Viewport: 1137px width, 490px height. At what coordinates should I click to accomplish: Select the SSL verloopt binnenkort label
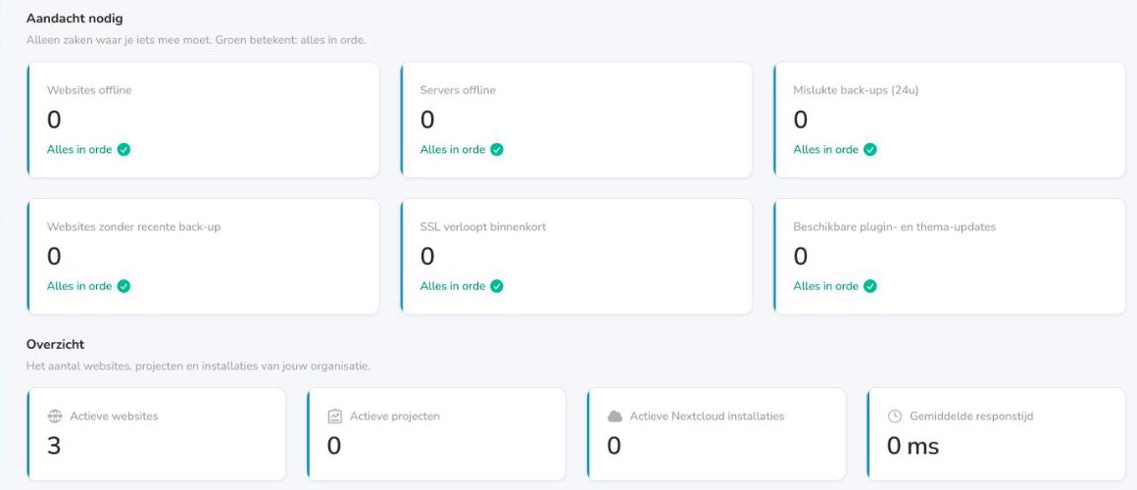tap(483, 227)
